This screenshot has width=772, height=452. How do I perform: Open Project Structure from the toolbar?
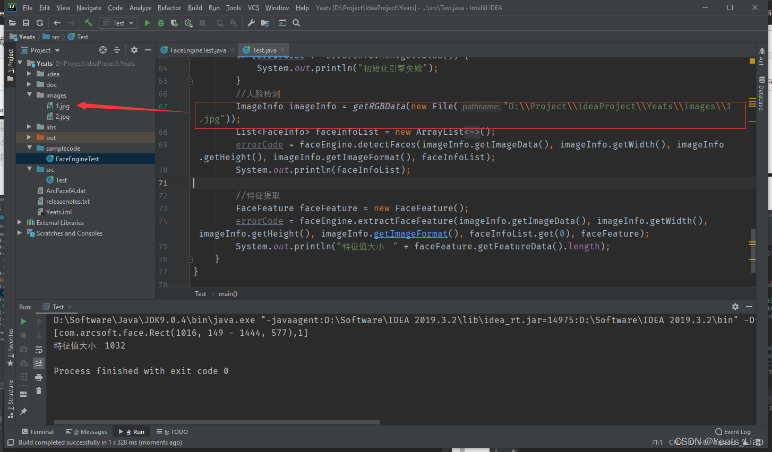tap(265, 23)
